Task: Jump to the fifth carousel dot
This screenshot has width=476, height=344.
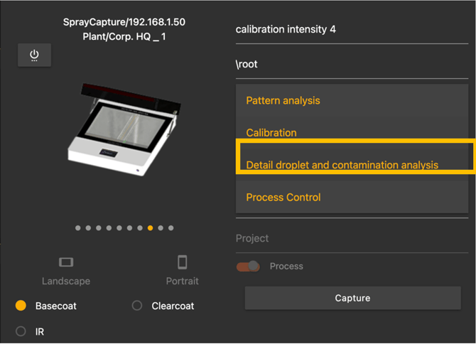Action: click(119, 228)
